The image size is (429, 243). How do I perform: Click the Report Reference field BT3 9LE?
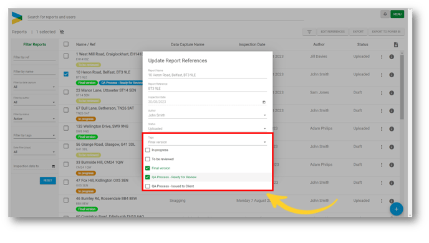point(207,87)
